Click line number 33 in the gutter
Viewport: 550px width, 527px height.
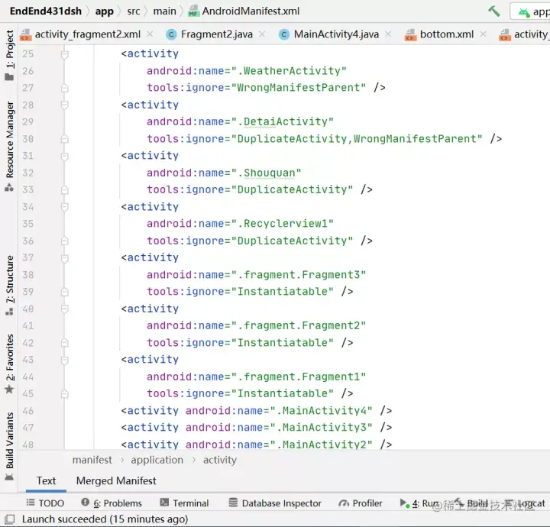coord(28,189)
